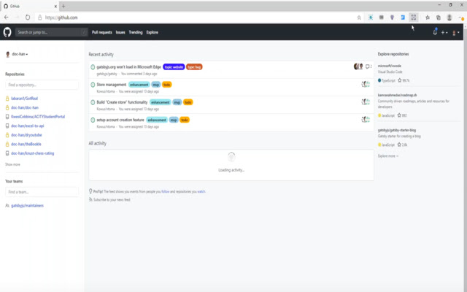This screenshot has height=292, width=467.
Task: Open Explore in the header
Action: (x=153, y=32)
